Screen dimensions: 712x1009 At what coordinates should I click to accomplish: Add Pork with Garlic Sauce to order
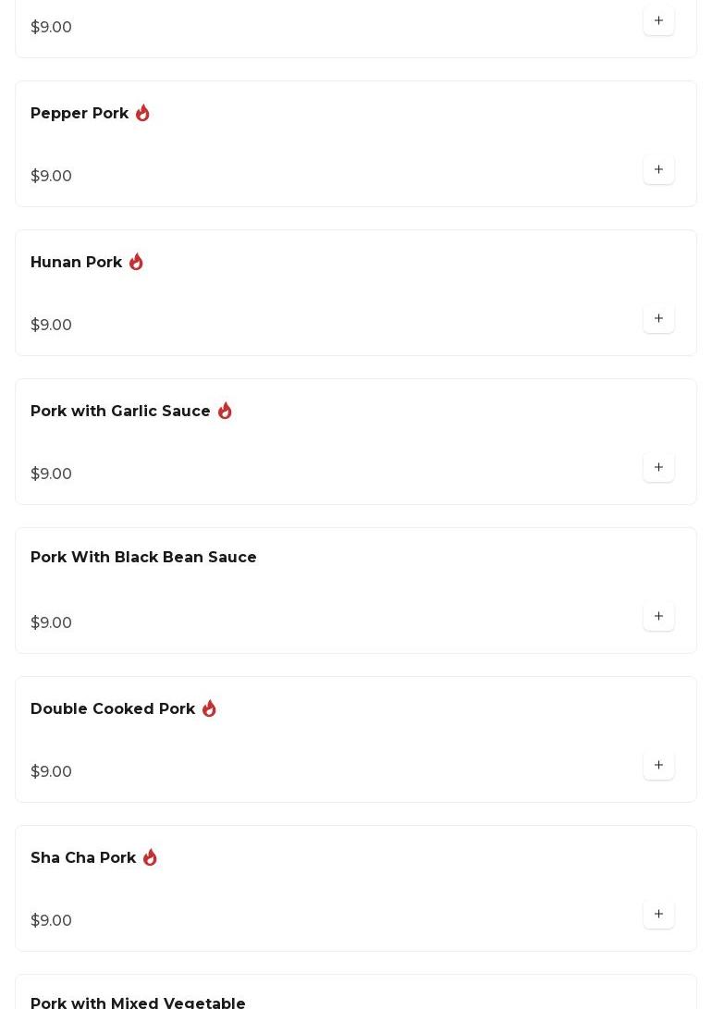(658, 468)
